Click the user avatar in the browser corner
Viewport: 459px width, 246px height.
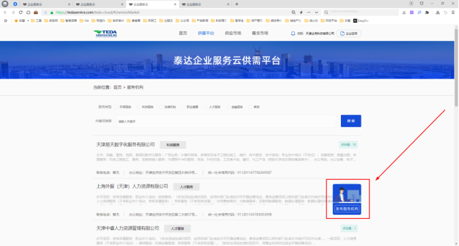click(x=5, y=4)
